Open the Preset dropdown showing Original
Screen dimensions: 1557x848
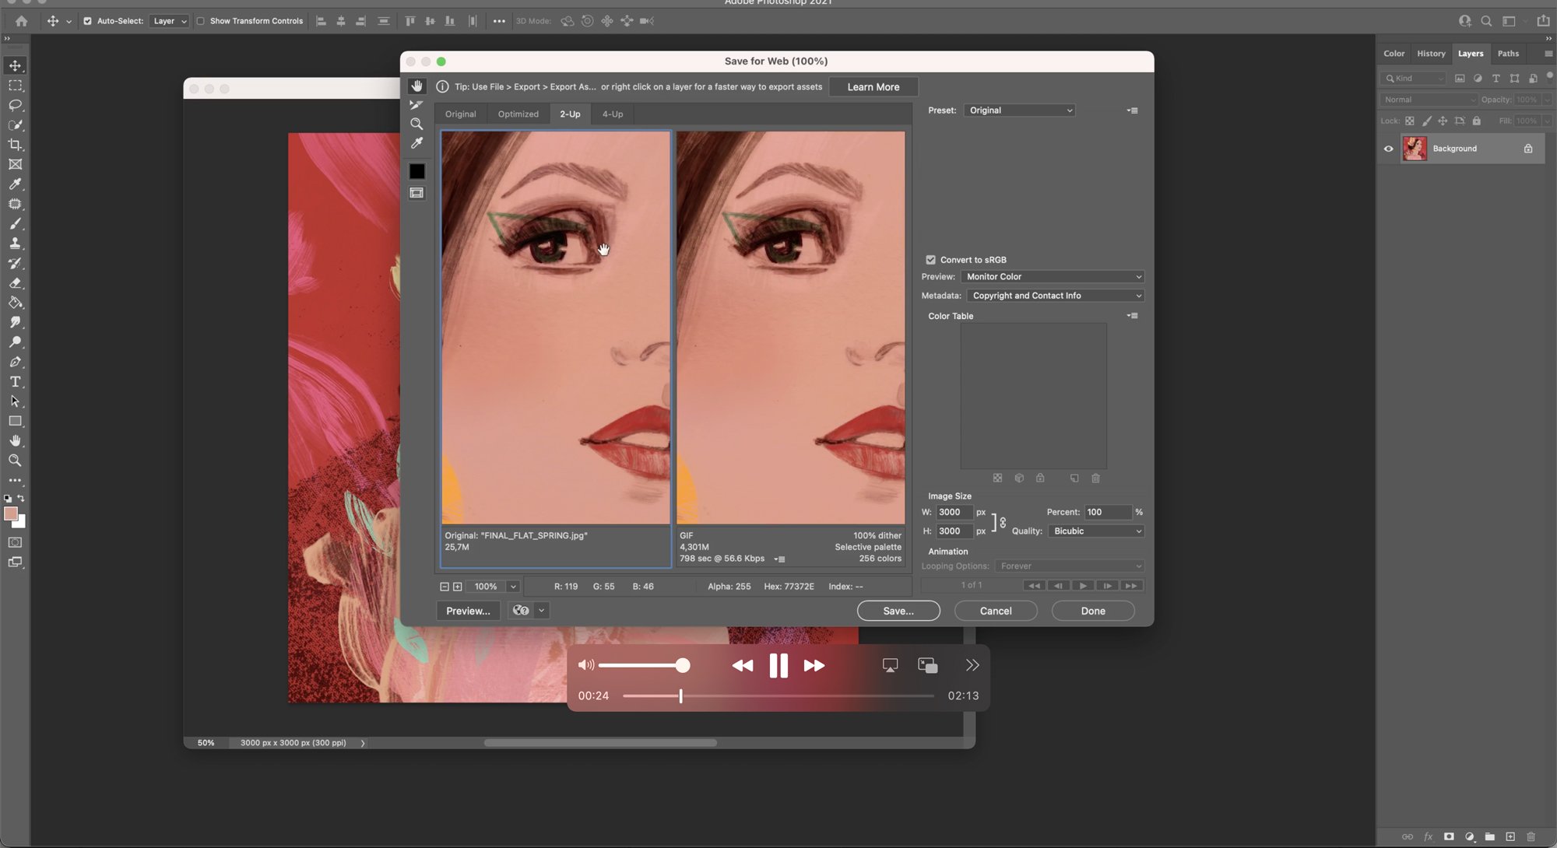[1019, 110]
